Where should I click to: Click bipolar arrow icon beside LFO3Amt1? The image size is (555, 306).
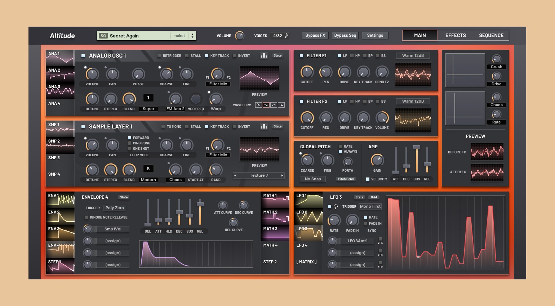[380, 243]
